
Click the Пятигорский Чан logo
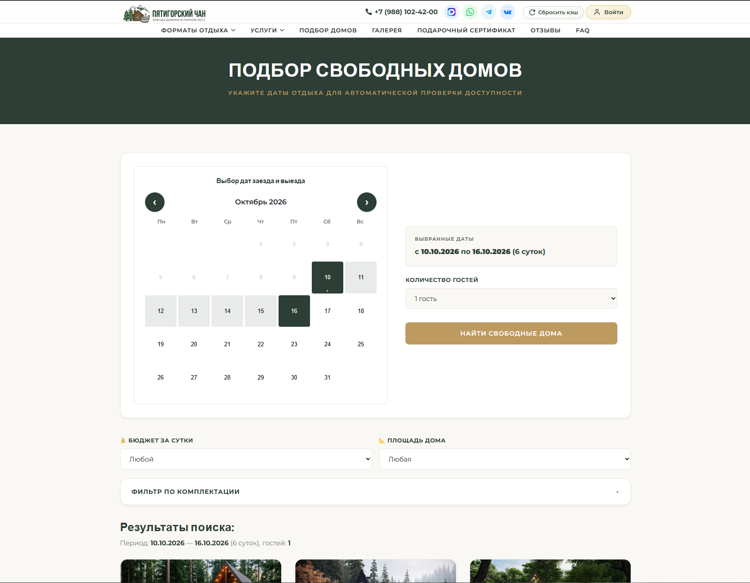[x=164, y=13]
